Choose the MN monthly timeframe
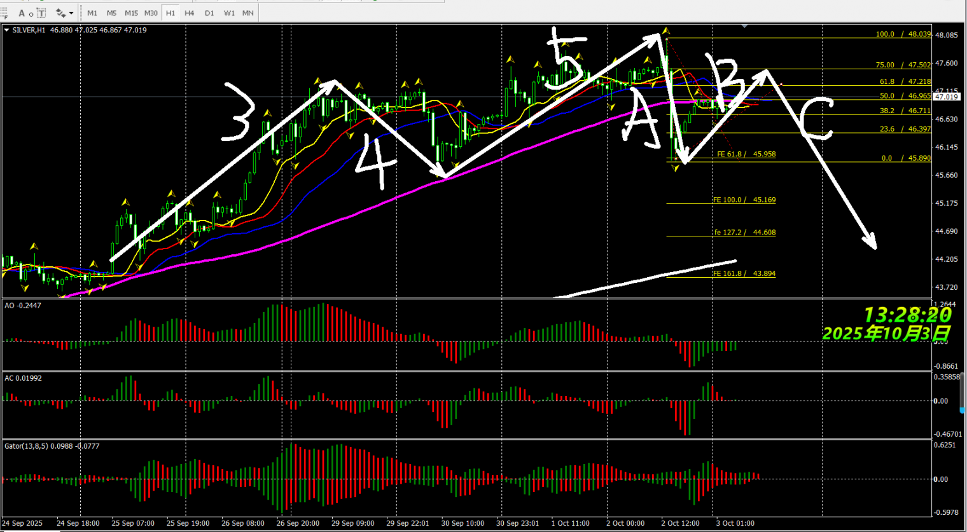Image resolution: width=967 pixels, height=532 pixels. (x=248, y=13)
